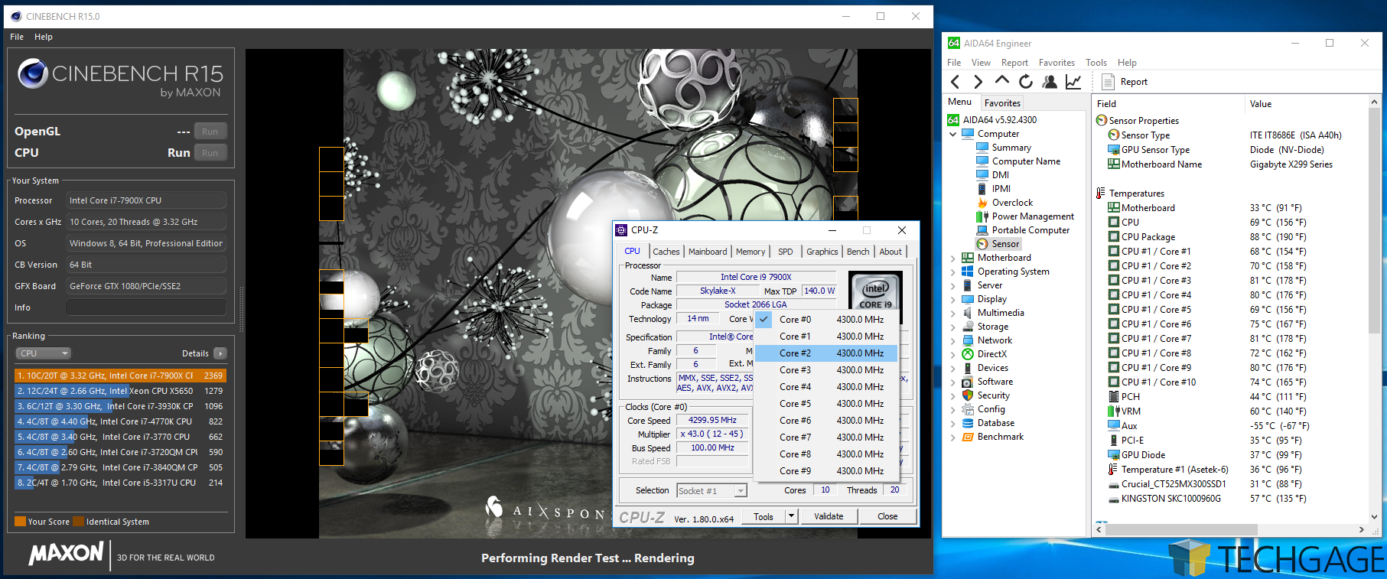This screenshot has width=1387, height=579.
Task: Open the CPU ranking dropdown in Cinebench
Action: (x=44, y=353)
